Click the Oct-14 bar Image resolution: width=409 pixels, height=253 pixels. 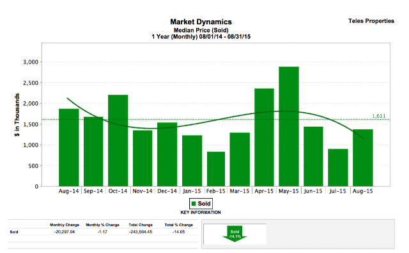118,140
